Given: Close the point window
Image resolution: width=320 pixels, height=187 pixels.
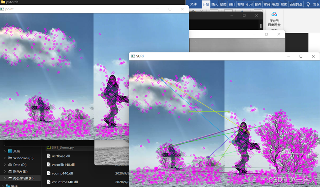Looking at the screenshot, I should click(x=182, y=9).
